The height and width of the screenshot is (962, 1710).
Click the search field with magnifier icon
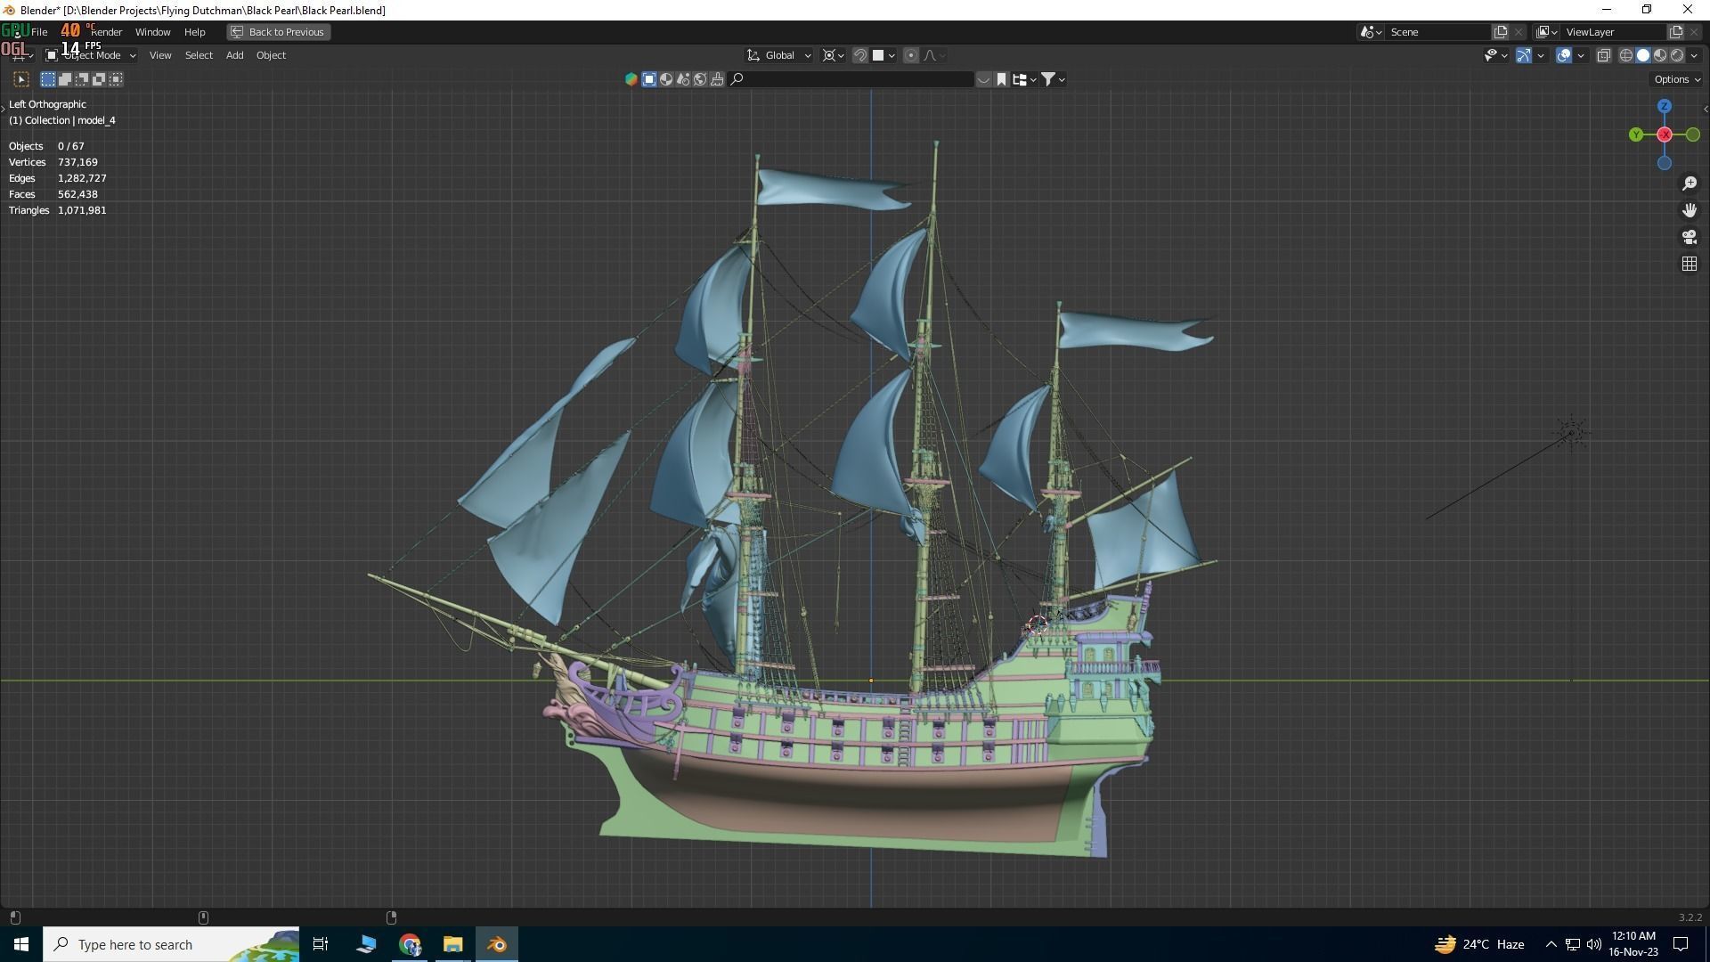pos(851,79)
